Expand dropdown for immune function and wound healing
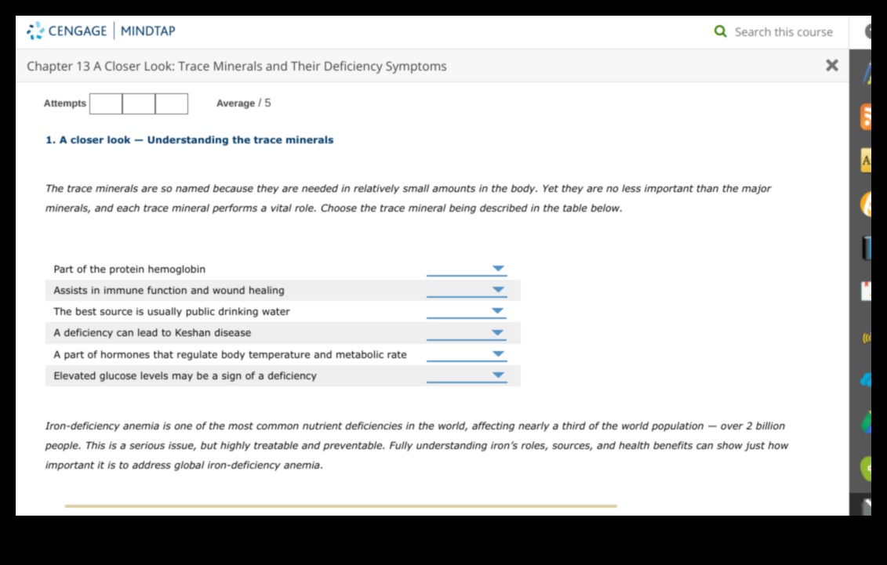This screenshot has height=565, width=887. [x=467, y=290]
